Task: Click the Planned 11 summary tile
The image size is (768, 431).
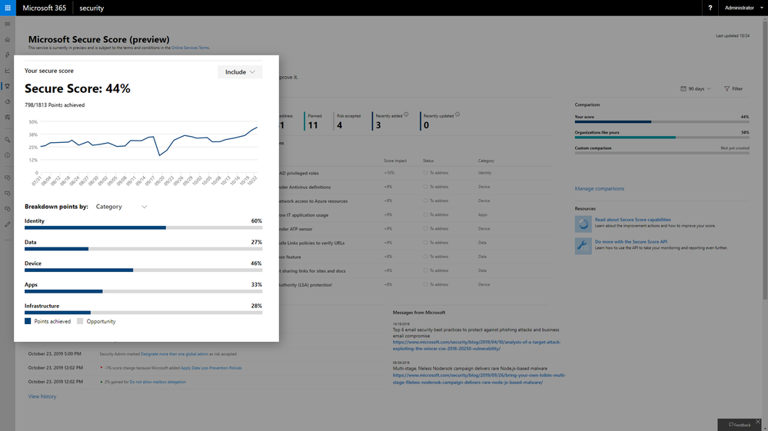Action: (314, 121)
